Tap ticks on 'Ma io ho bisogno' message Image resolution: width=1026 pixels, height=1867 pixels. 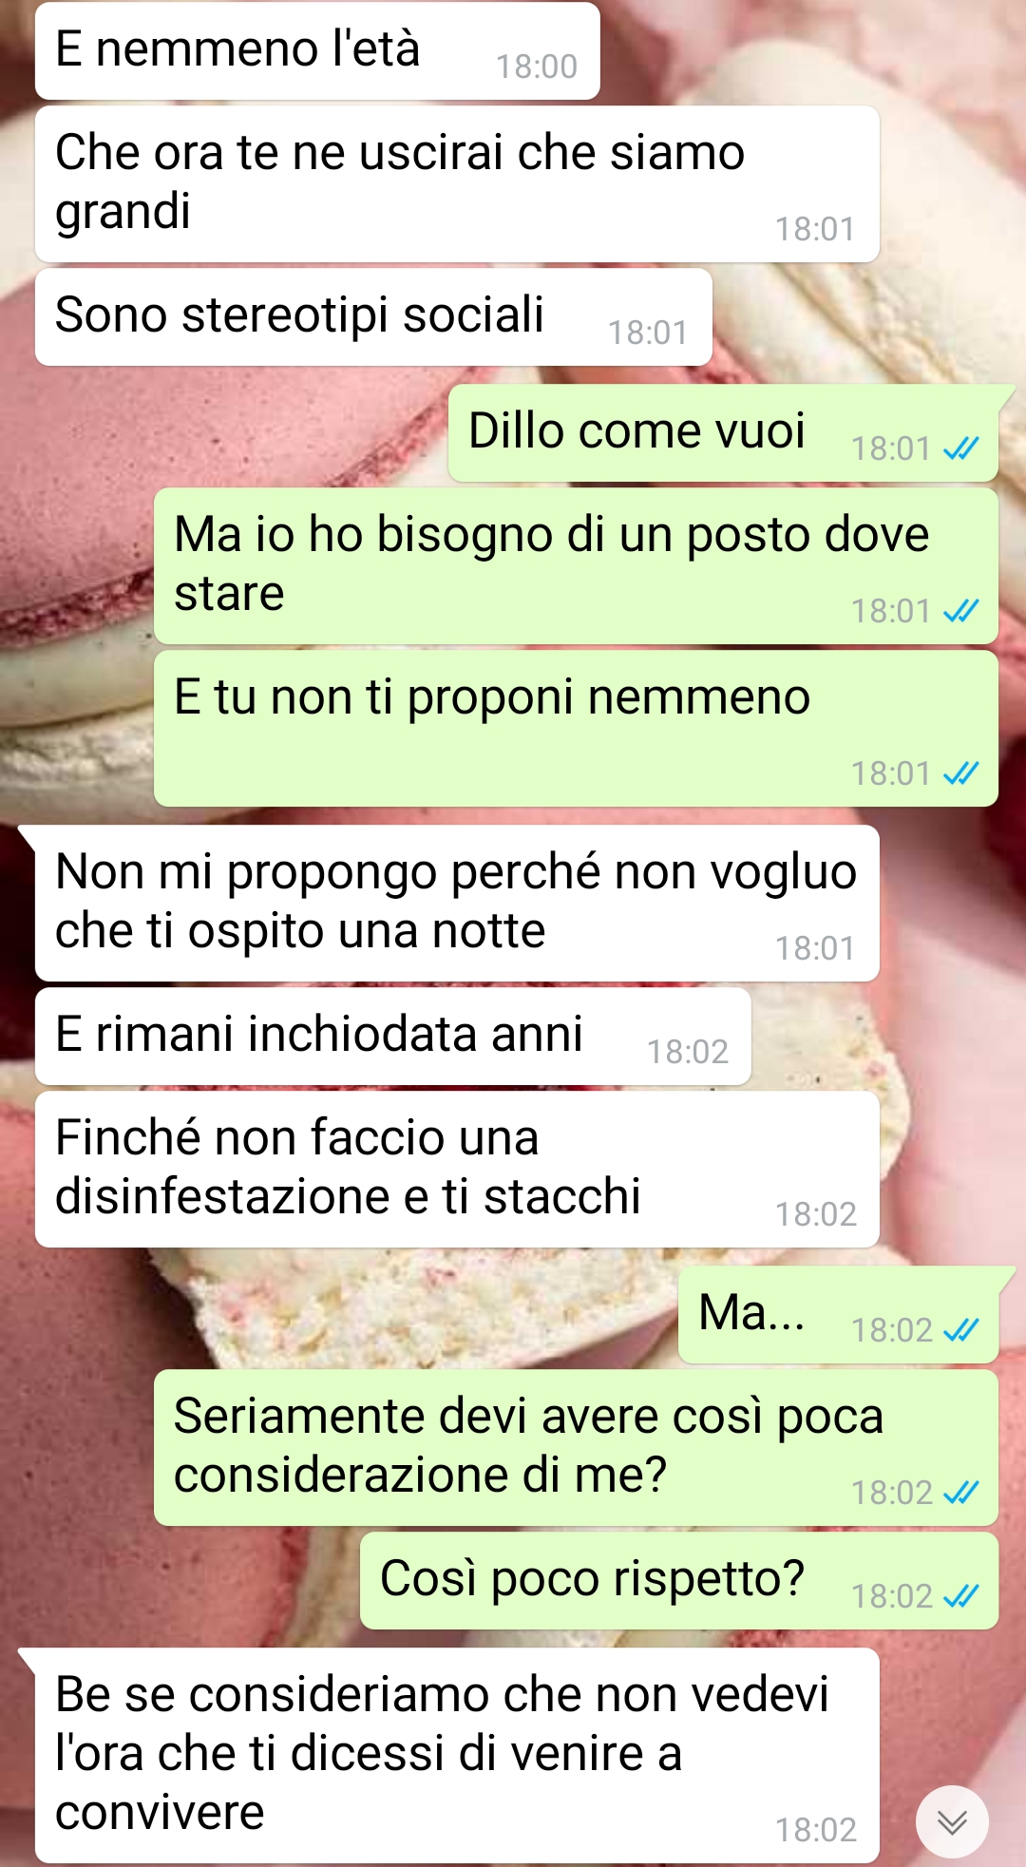click(x=961, y=611)
